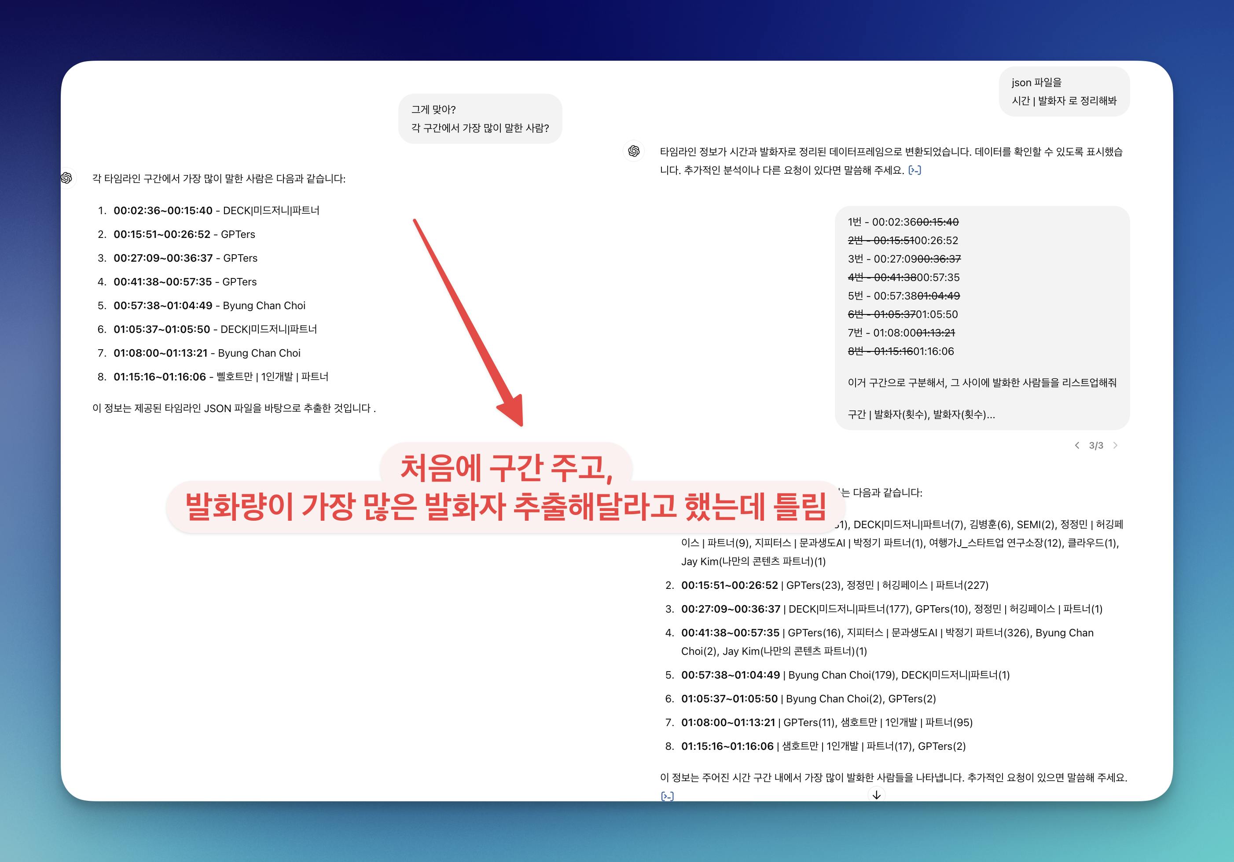Click ChatGPT avatar beside the dataframe response

(634, 151)
